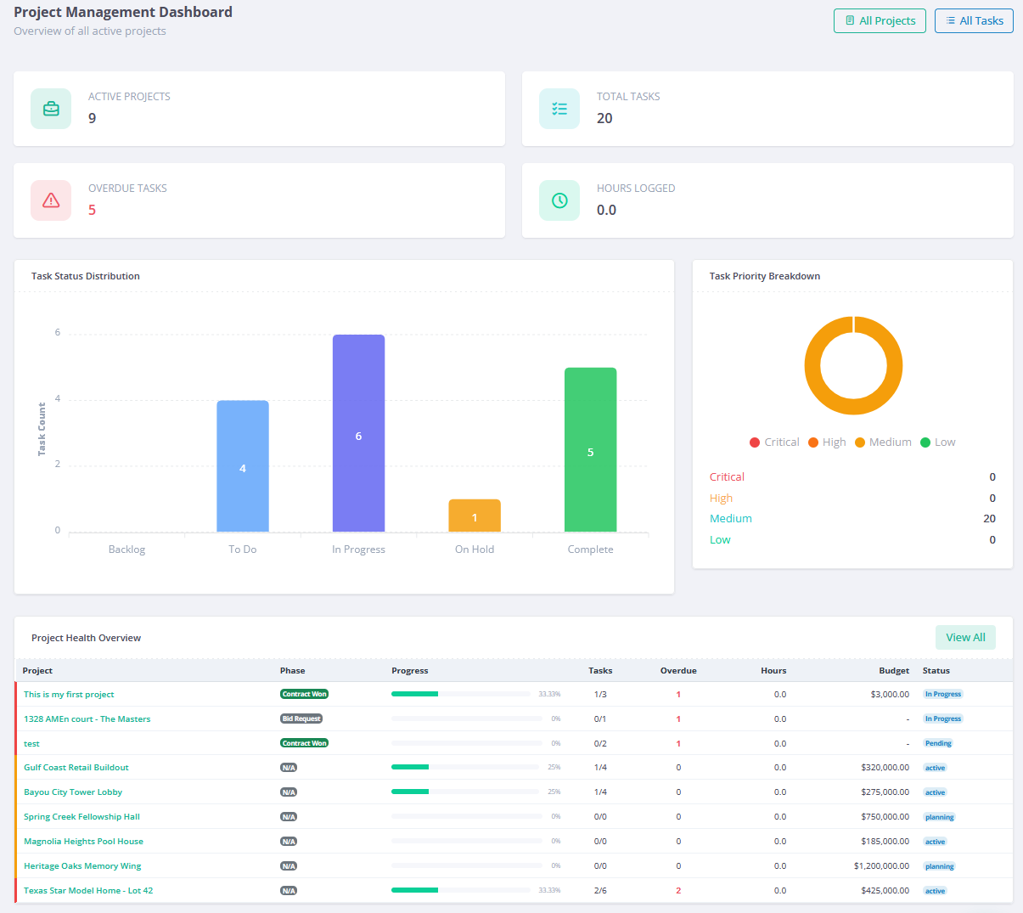The height and width of the screenshot is (913, 1023).
Task: Open the All Projects view
Action: (880, 20)
